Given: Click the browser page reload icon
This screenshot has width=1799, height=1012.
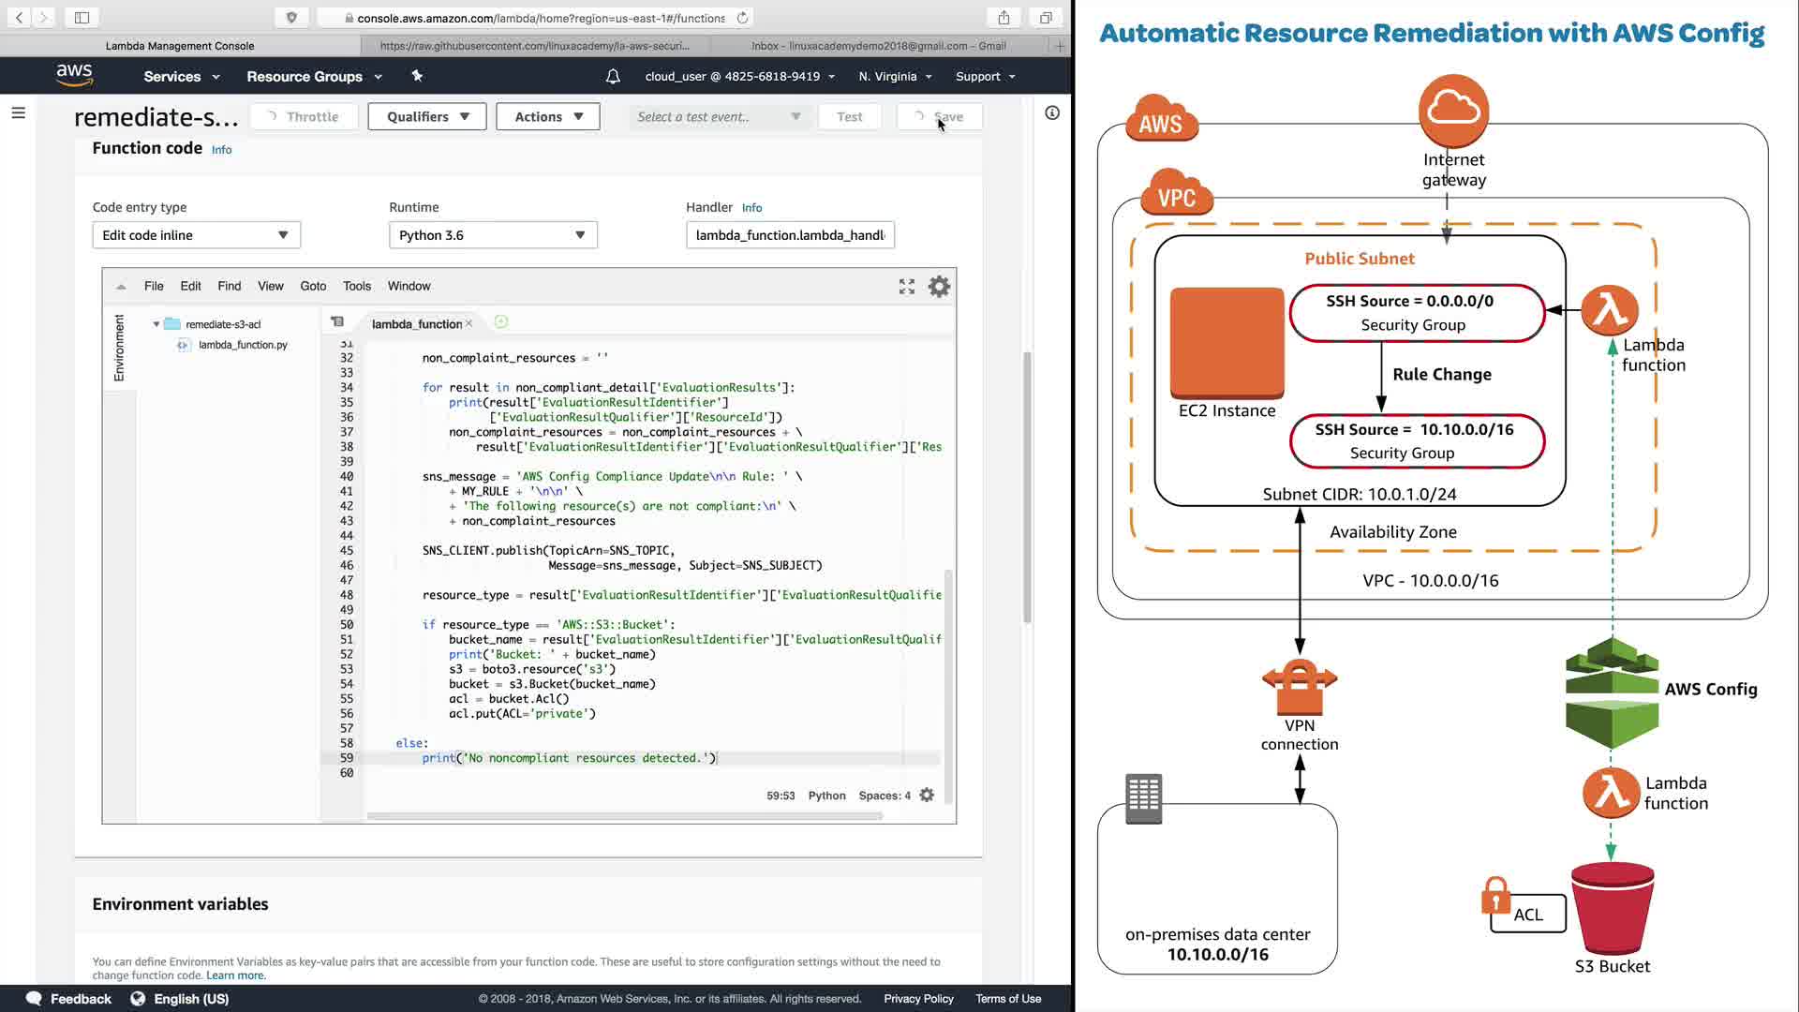Looking at the screenshot, I should point(743,18).
